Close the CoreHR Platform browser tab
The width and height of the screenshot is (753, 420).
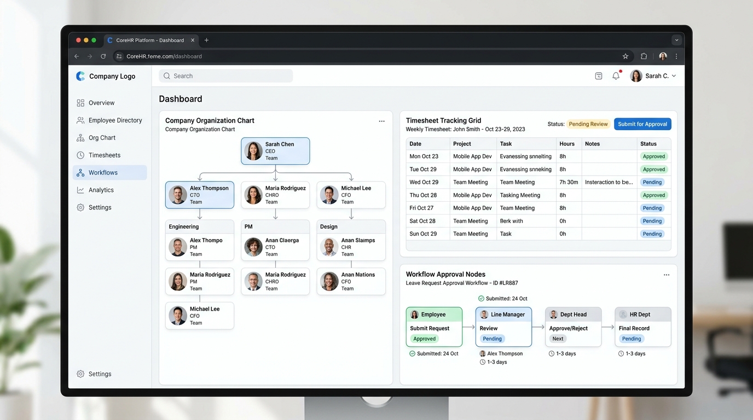click(x=193, y=40)
